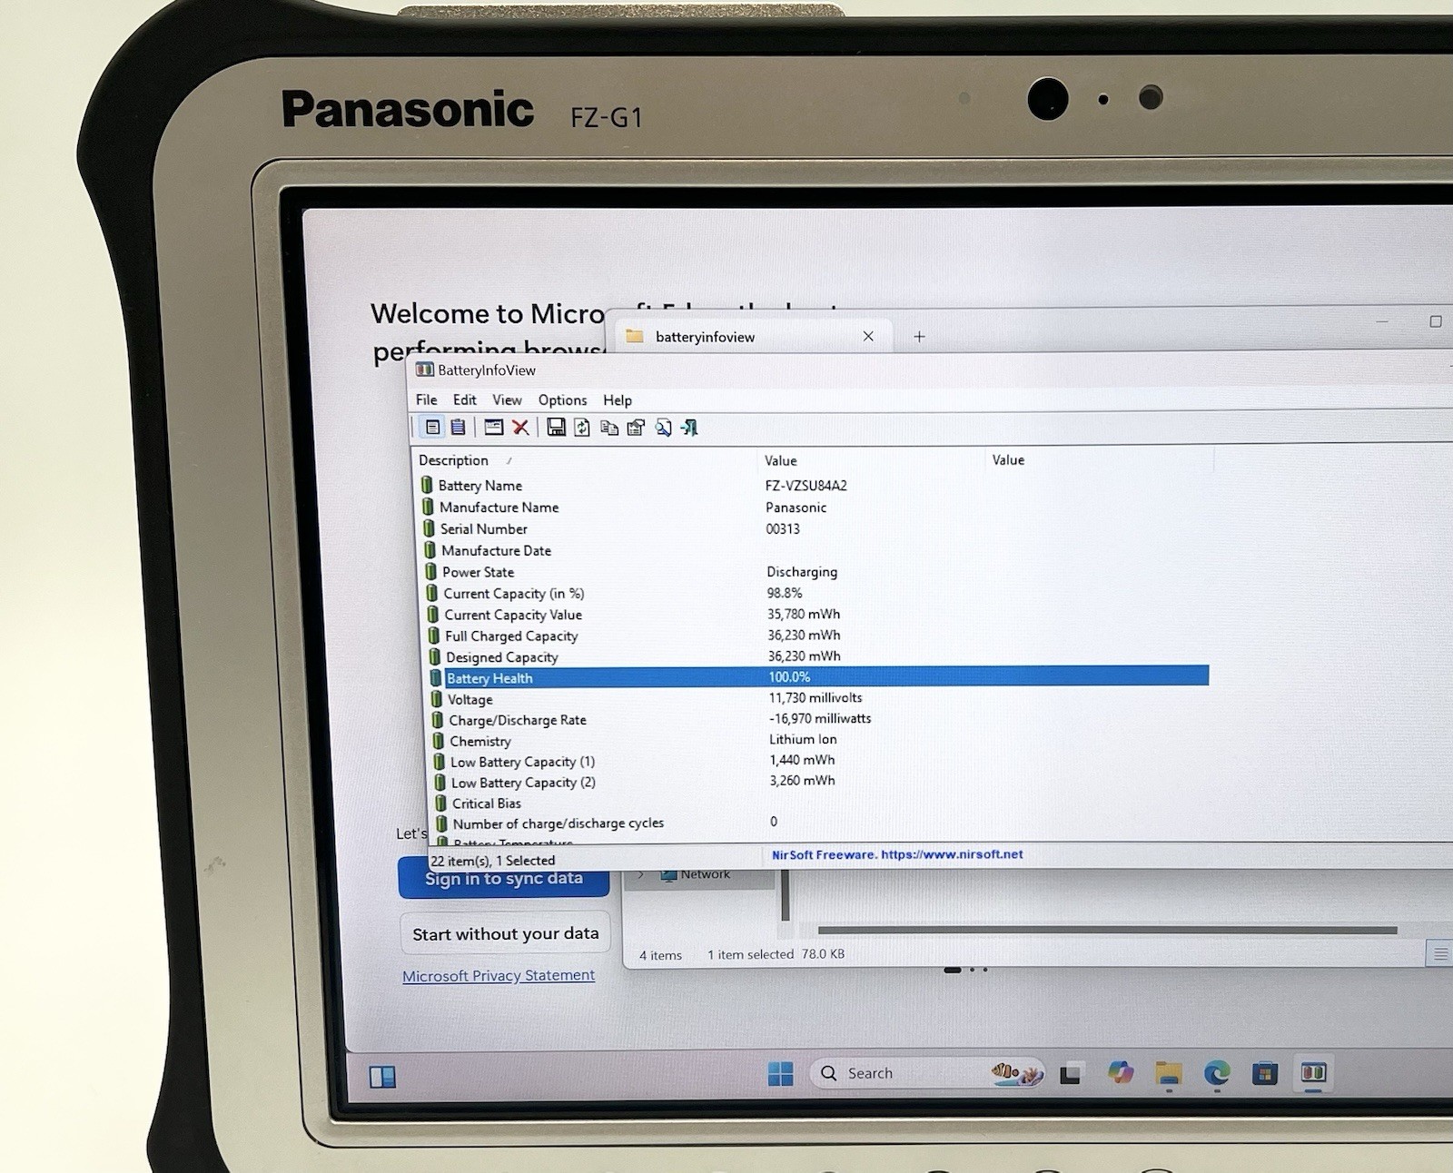Click BatteryInfoView taskbar icon
The height and width of the screenshot is (1173, 1453).
point(1313,1073)
